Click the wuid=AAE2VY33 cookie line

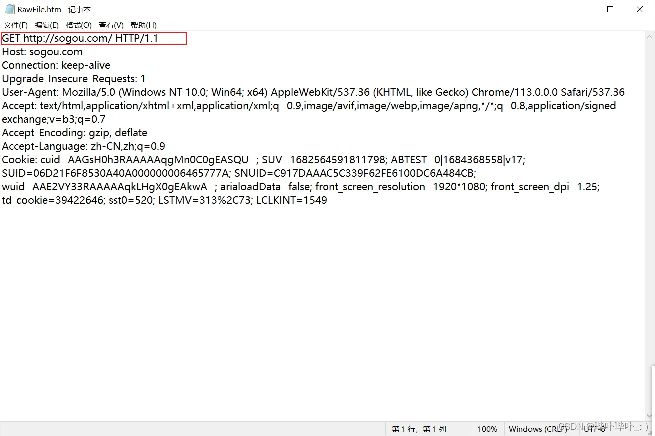[301, 187]
